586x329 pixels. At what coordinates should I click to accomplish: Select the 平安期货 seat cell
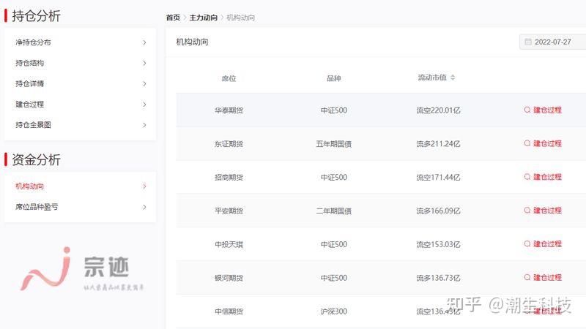click(229, 211)
